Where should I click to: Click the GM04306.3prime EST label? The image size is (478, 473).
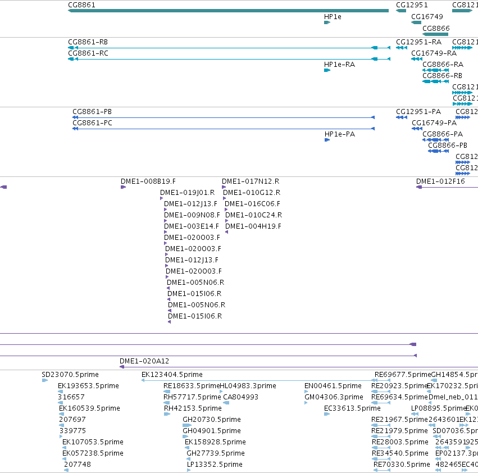(334, 397)
